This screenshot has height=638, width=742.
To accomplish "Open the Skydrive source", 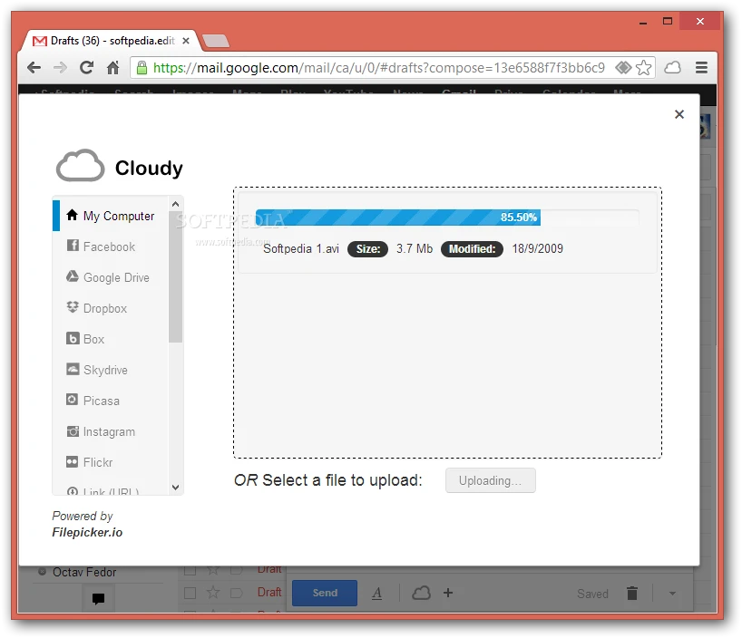I will coord(104,370).
